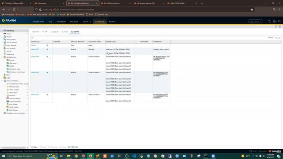The height and width of the screenshot is (159, 283).
Task: Open the sdwan interface with comment autogen_hubs_cluster
Action: [35, 49]
